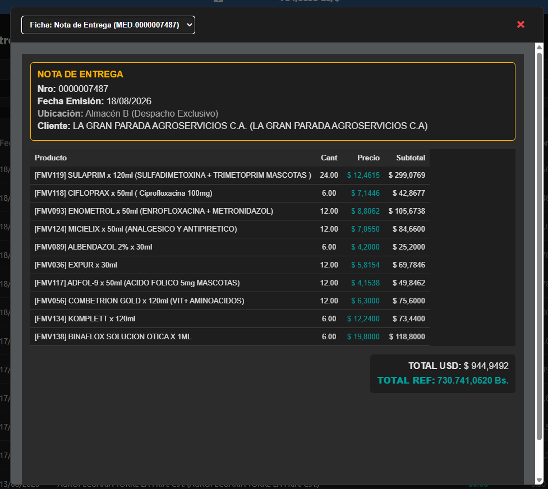Select the [FMV134] KOMPLETT x 120ml product
The image size is (548, 489).
tap(85, 319)
